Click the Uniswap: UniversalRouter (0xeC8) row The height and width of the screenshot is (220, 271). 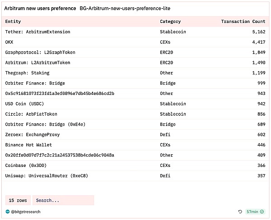pyautogui.click(x=46, y=175)
